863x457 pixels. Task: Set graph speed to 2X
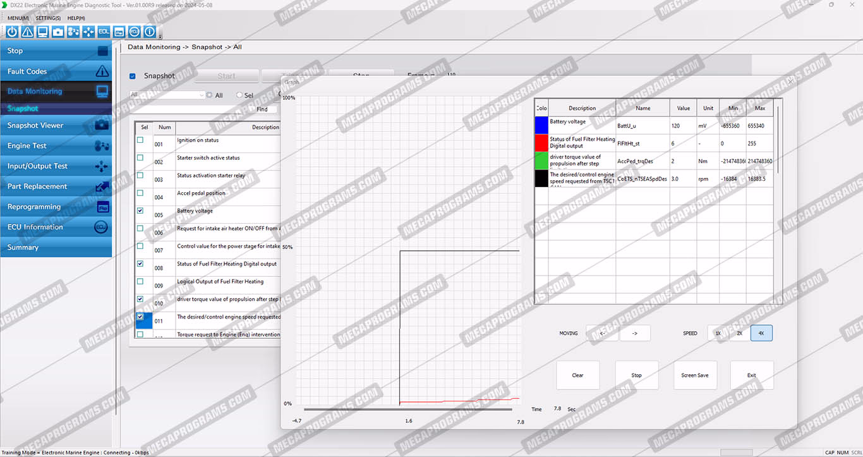coord(739,333)
